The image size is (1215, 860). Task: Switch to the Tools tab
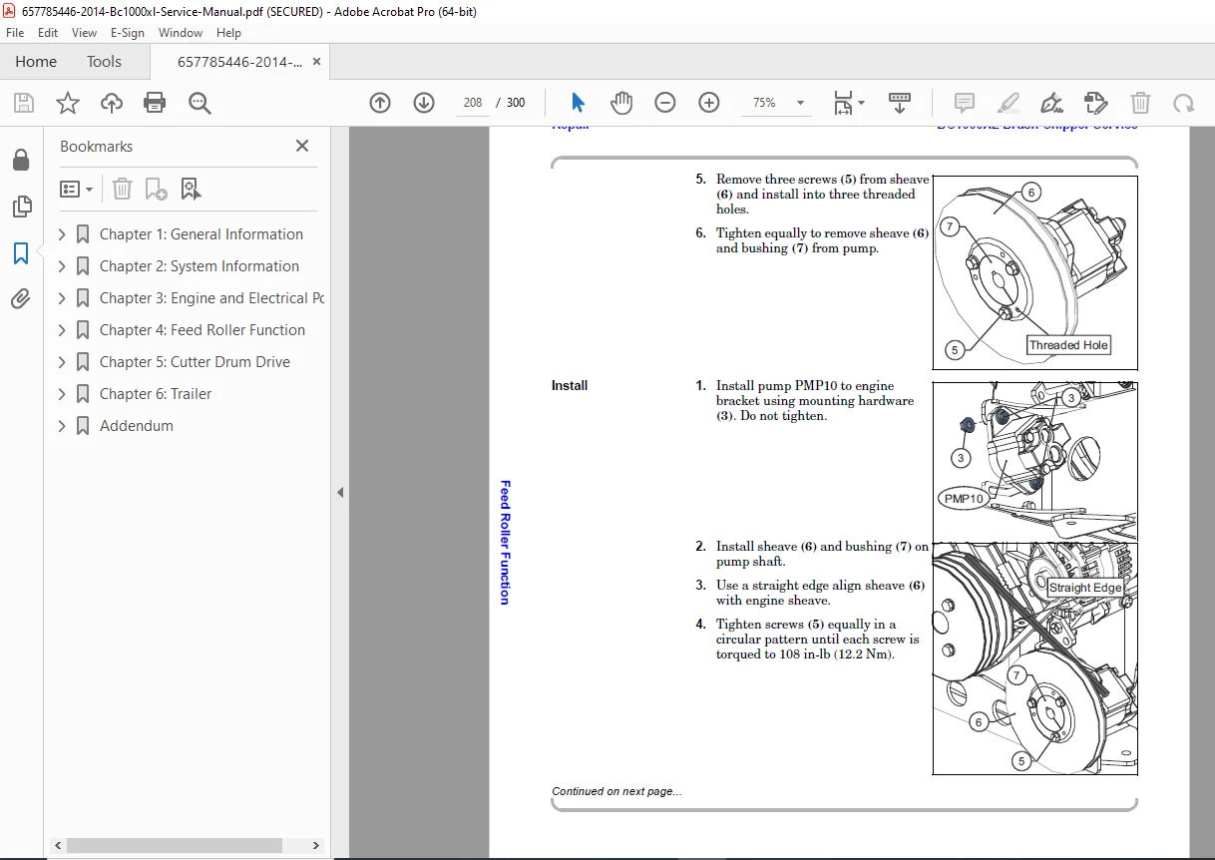104,62
